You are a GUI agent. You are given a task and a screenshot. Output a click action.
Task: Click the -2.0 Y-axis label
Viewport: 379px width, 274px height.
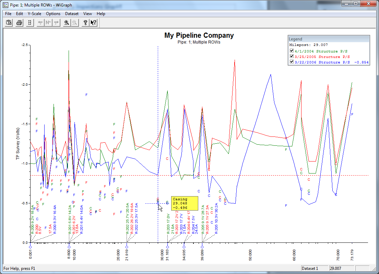point(24,85)
